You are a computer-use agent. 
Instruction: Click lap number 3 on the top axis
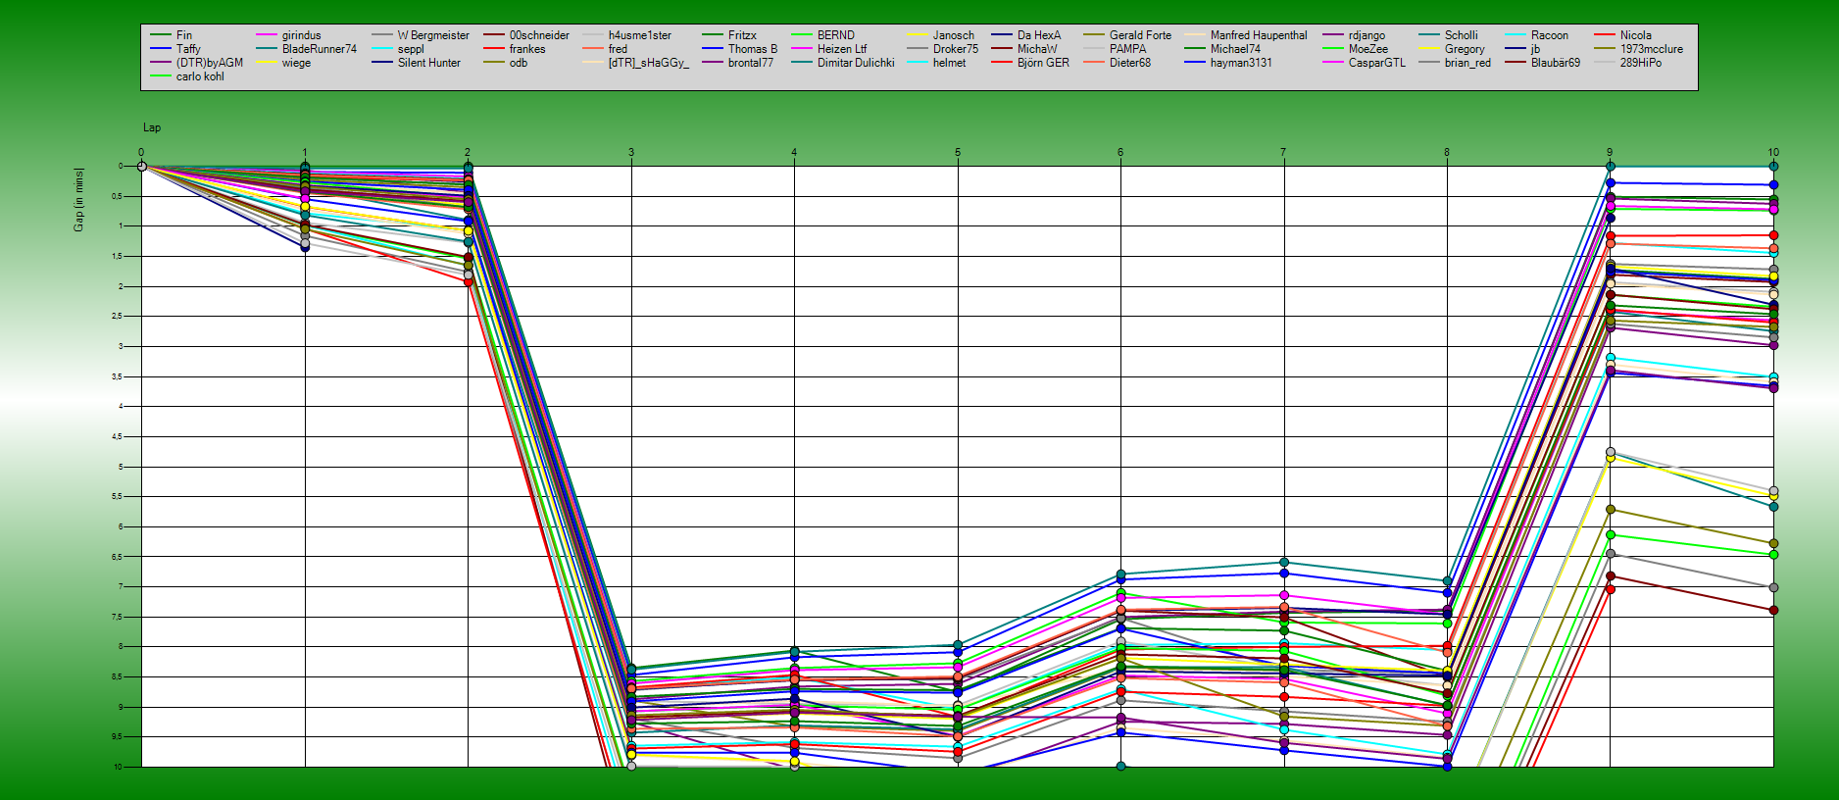point(631,152)
